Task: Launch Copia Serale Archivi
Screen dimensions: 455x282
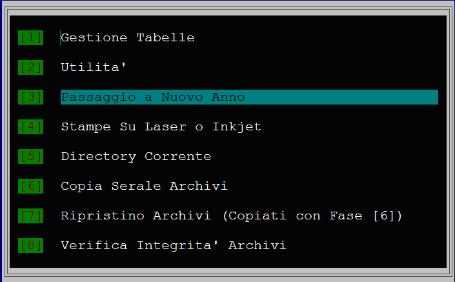Action: click(x=144, y=186)
